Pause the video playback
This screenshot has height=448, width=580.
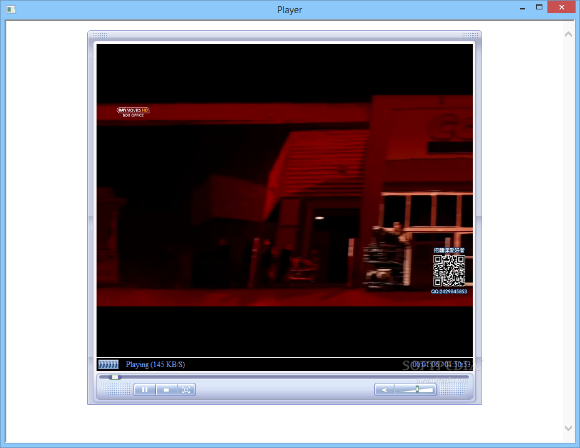pyautogui.click(x=145, y=390)
